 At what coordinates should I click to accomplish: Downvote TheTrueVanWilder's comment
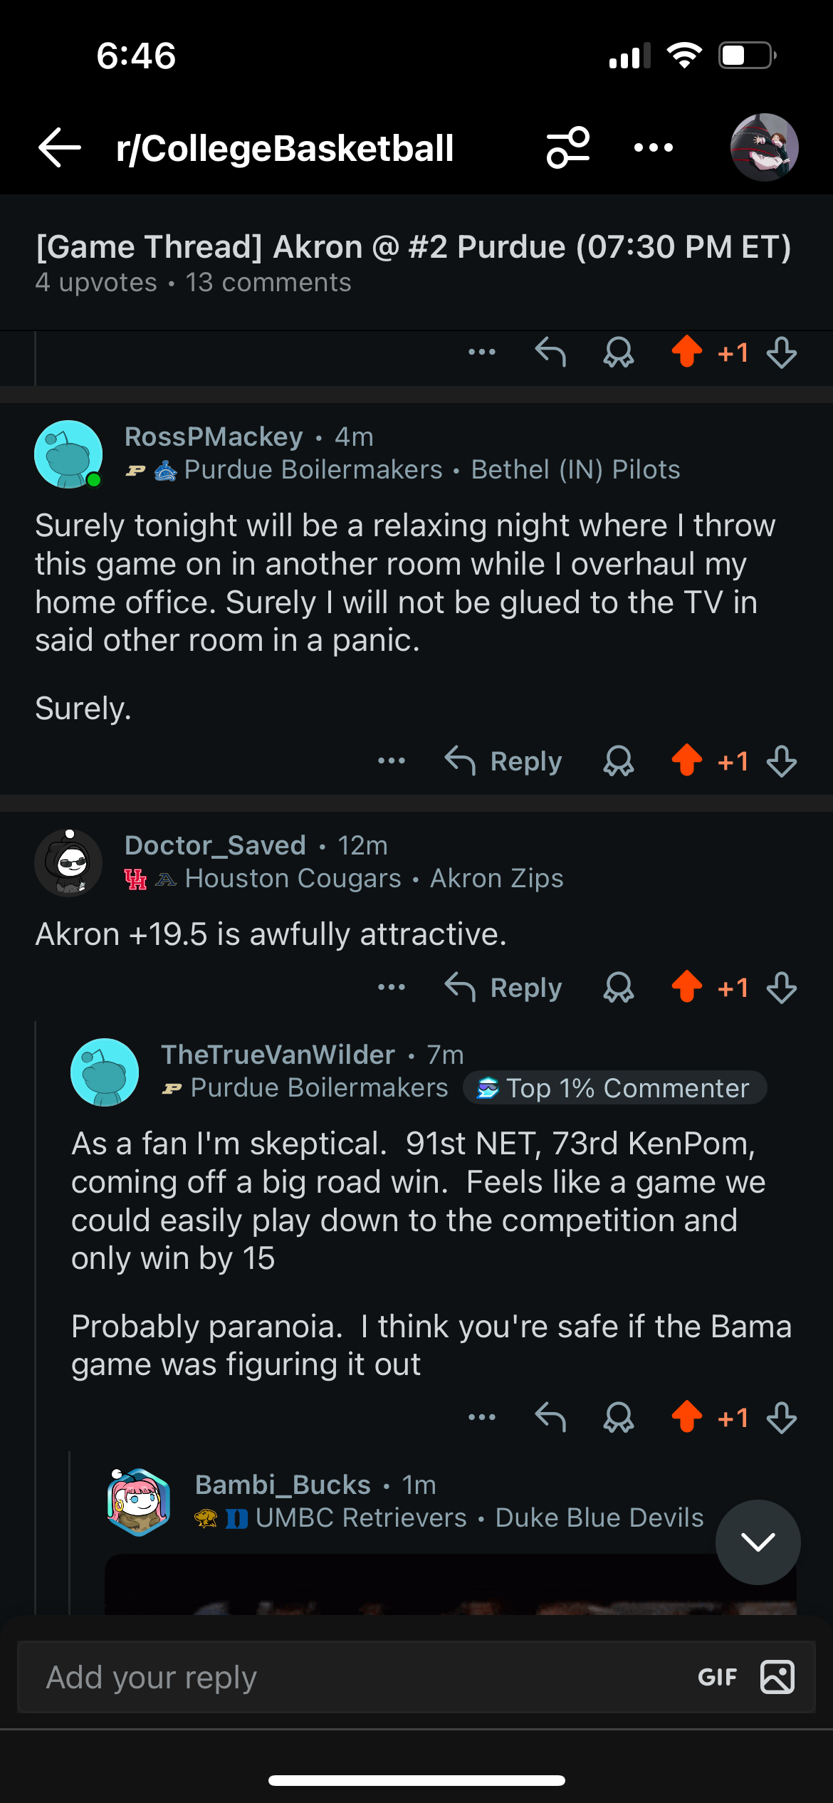781,1418
